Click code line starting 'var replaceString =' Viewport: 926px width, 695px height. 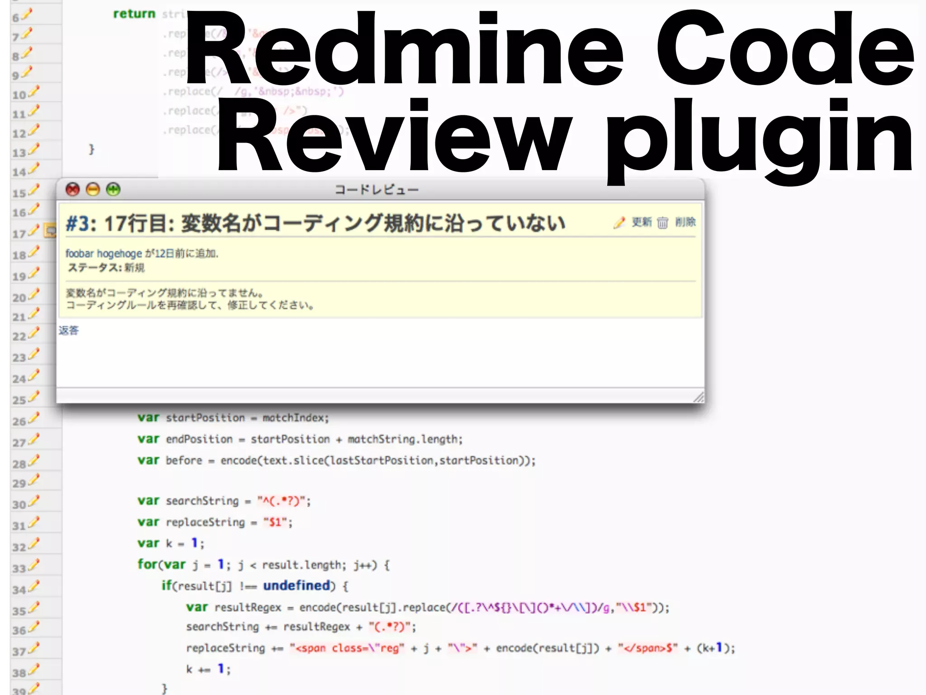[215, 522]
